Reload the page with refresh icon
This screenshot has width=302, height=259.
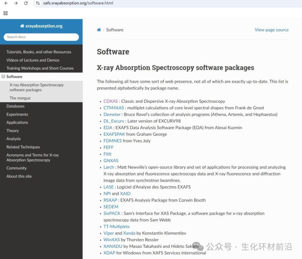(26, 3)
